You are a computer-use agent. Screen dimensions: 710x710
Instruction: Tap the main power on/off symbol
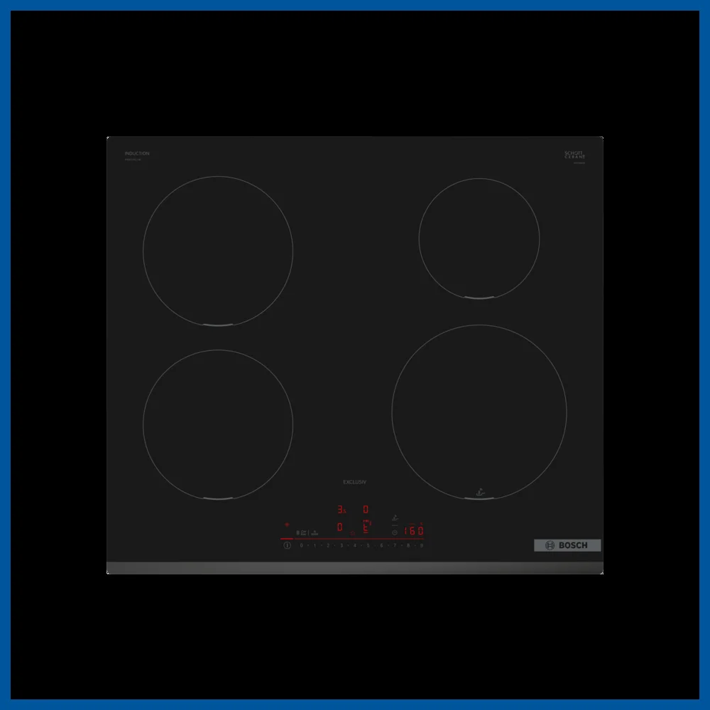pos(287,545)
